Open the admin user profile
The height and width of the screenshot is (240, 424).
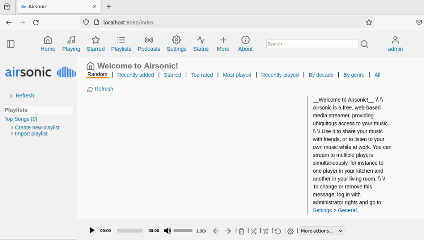(x=395, y=44)
